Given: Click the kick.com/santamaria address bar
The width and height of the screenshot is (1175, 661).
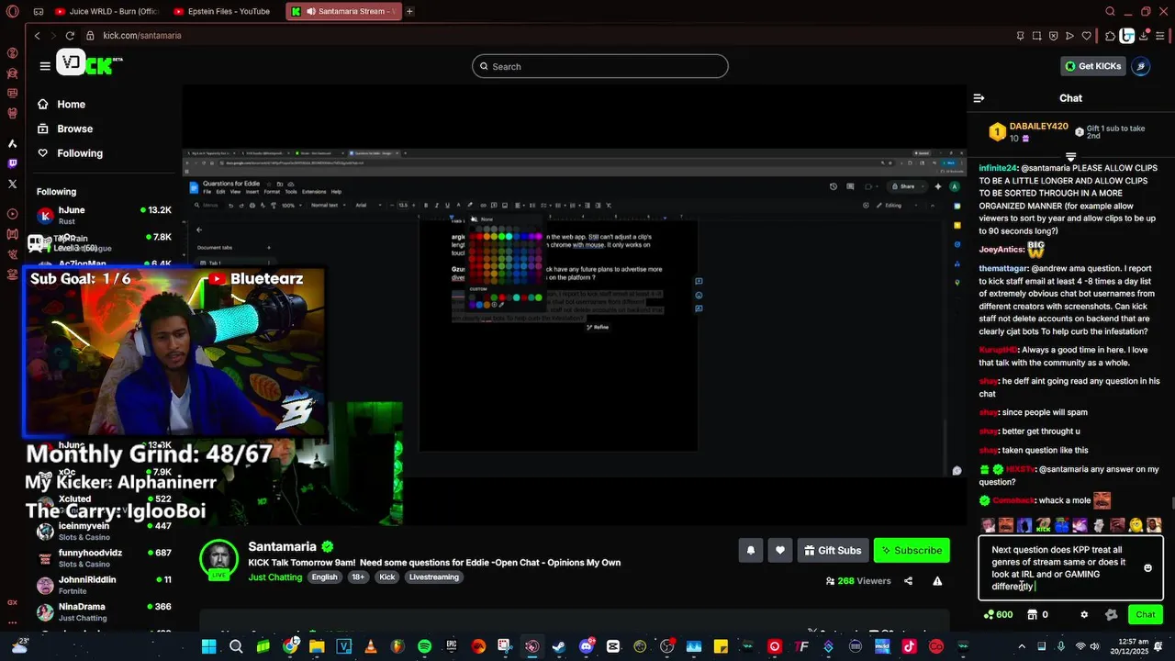Looking at the screenshot, I should [142, 35].
